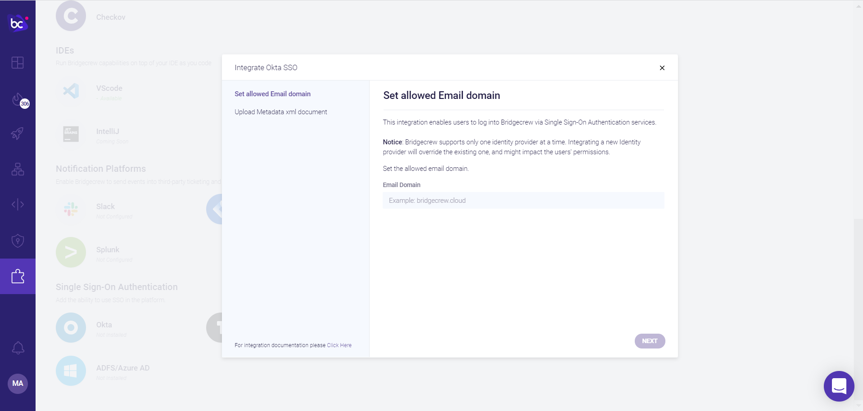
Task: Click the Bridgecrew bc logo
Action: (x=18, y=23)
